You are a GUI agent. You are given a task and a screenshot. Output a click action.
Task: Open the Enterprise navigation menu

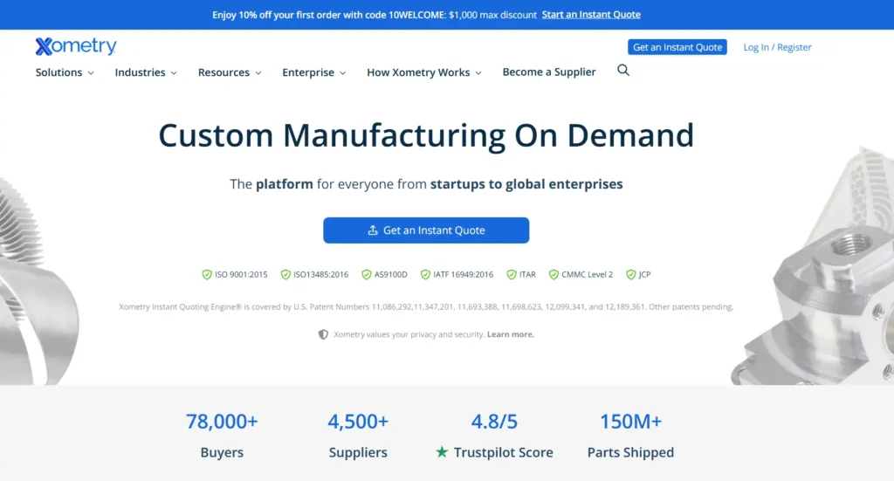(x=313, y=72)
